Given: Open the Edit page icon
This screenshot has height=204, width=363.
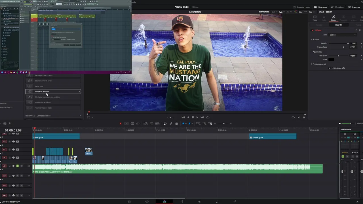Looking at the screenshot, I should click(x=164, y=201).
